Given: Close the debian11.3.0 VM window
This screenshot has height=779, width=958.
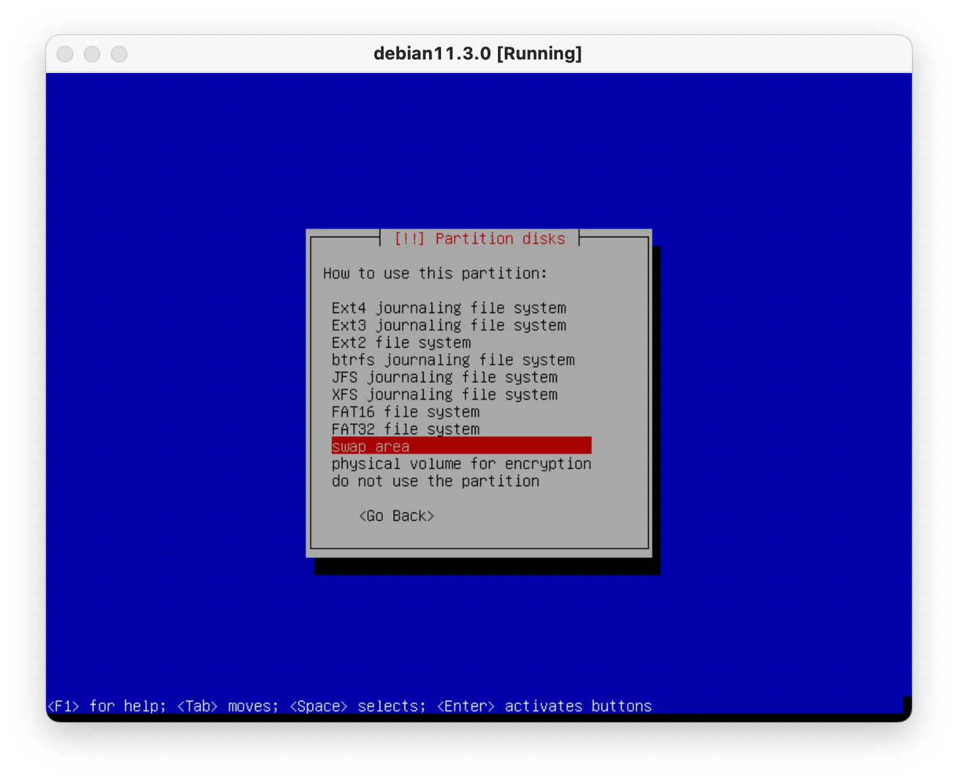Looking at the screenshot, I should click(x=65, y=54).
